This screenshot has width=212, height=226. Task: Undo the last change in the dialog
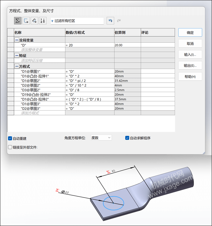point(111,21)
